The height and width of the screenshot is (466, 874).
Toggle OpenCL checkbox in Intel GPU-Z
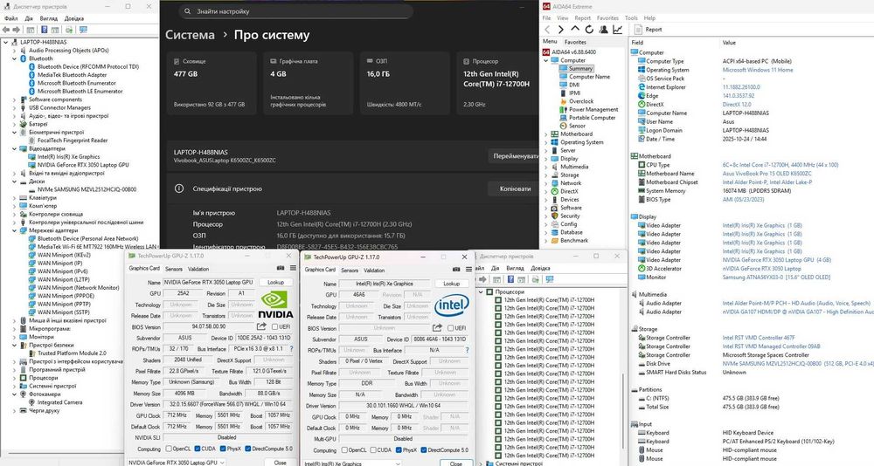(x=344, y=449)
